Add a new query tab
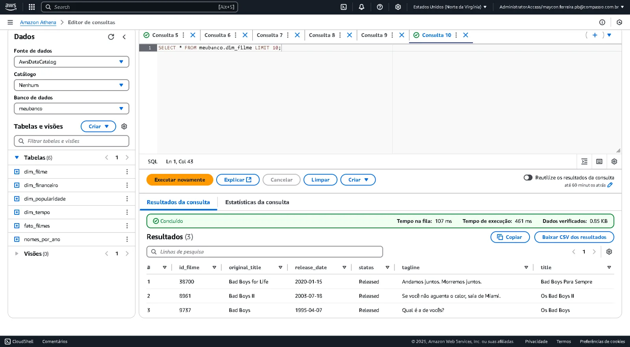Image resolution: width=630 pixels, height=347 pixels. [x=595, y=35]
